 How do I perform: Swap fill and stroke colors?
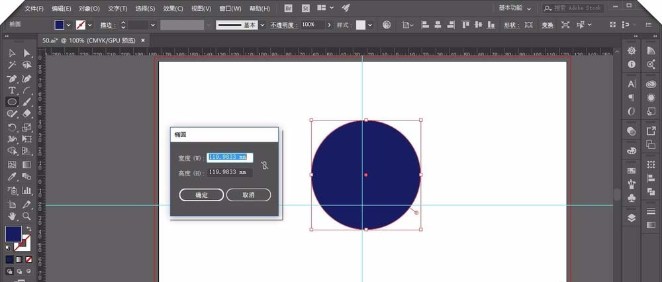(x=28, y=228)
